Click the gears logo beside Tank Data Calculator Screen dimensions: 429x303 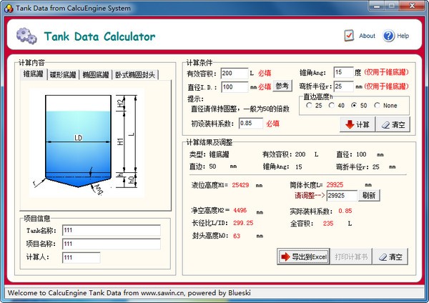pyautogui.click(x=26, y=36)
